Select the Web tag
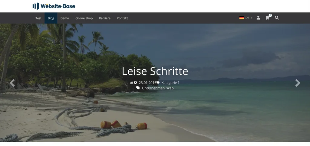Image resolution: width=310 pixels, height=146 pixels. pos(170,88)
